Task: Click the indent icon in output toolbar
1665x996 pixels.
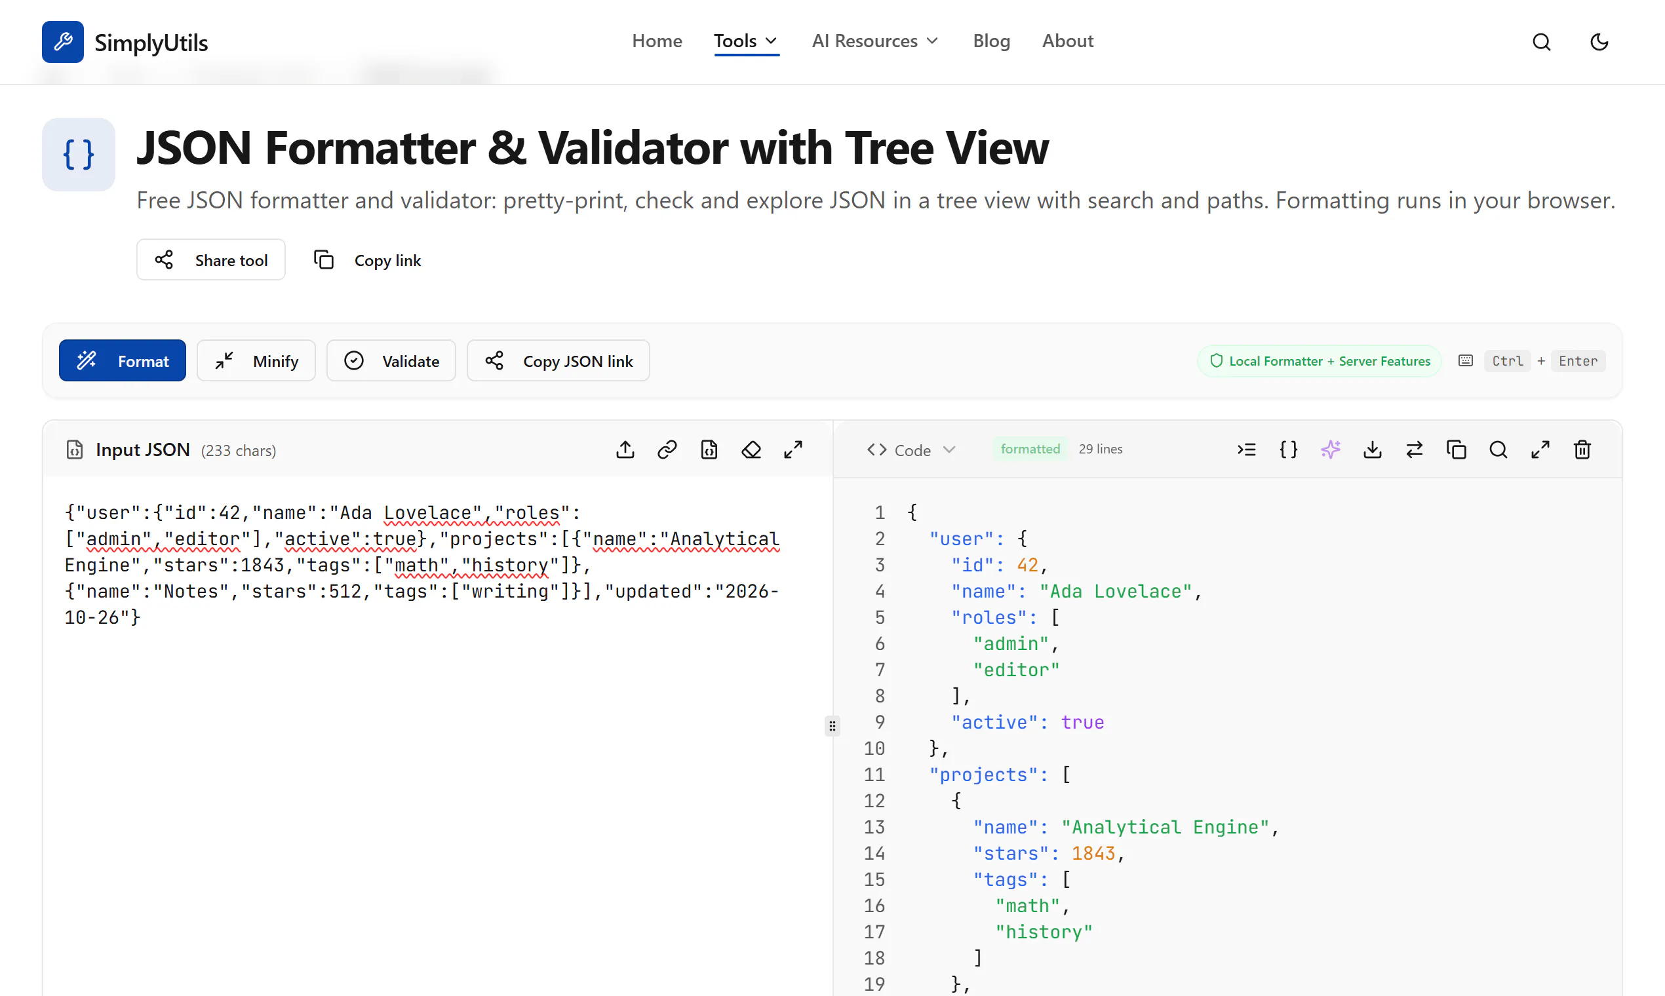Action: (x=1247, y=450)
